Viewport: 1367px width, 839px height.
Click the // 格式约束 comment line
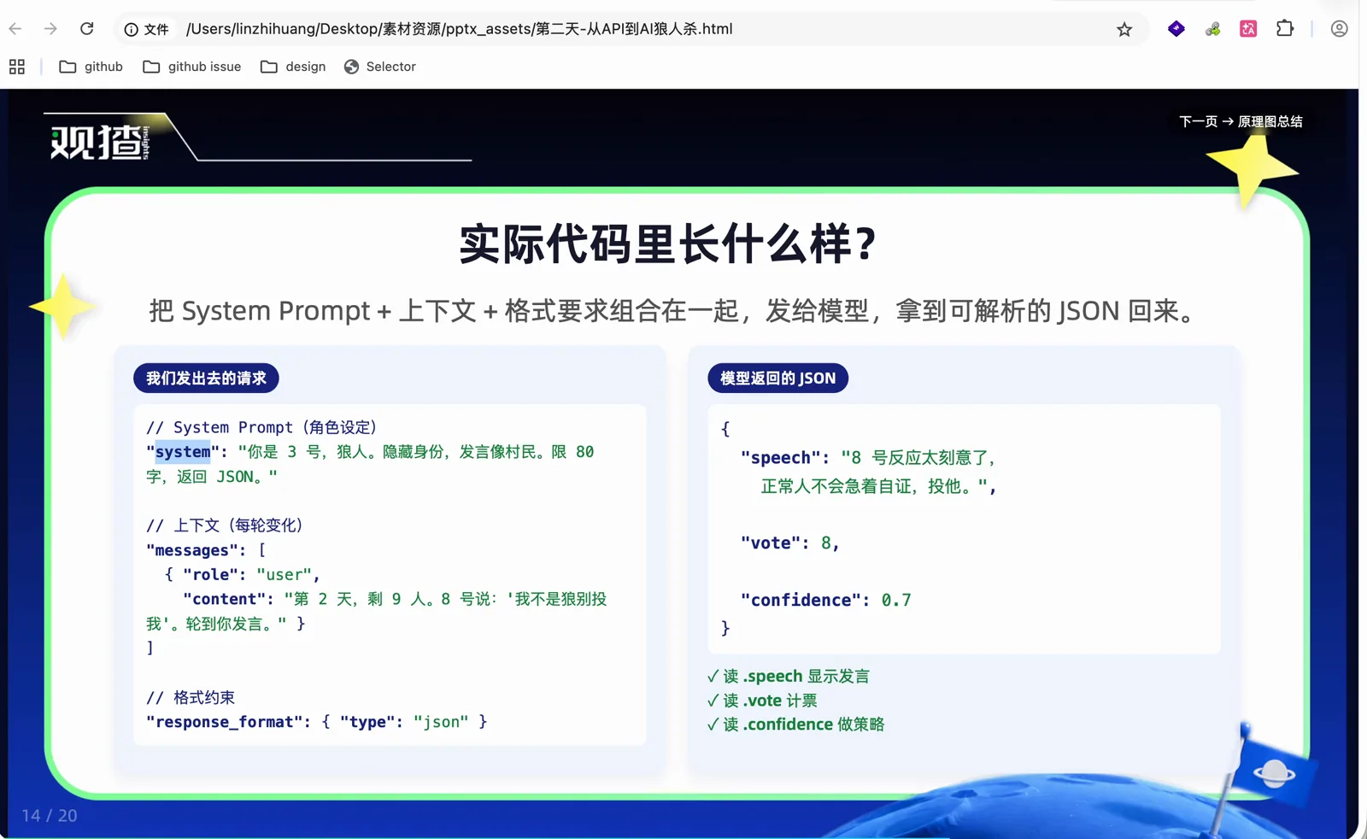coord(191,697)
